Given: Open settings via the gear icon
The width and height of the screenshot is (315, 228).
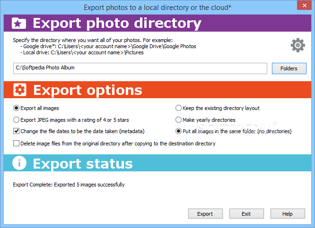Looking at the screenshot, I should (297, 45).
